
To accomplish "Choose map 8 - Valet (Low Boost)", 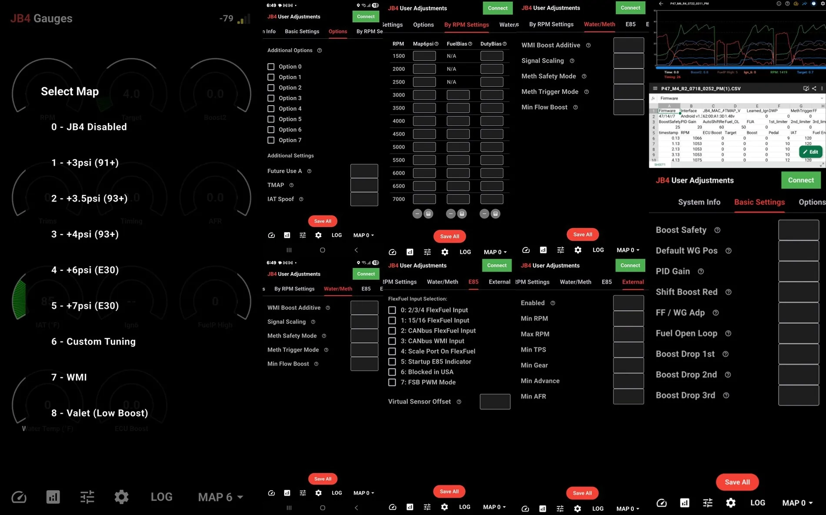I will [x=100, y=413].
